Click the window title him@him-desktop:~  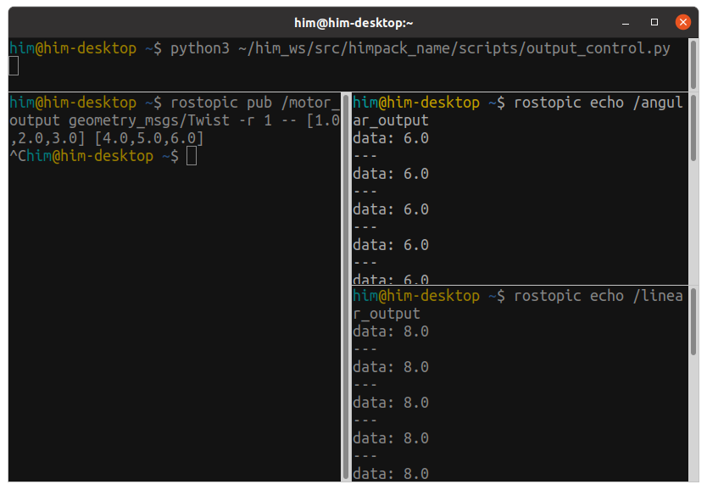coord(353,23)
